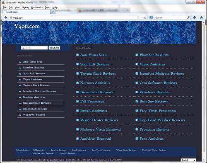
Task: Bookmark page with the star icon
Action: (x=138, y=17)
